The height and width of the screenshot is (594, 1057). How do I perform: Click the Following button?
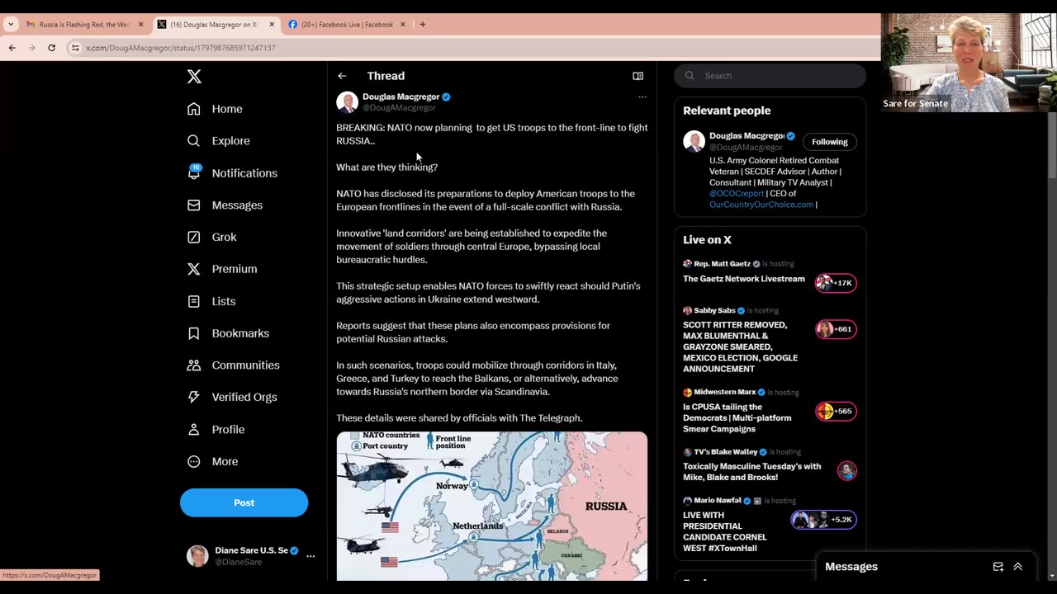click(829, 142)
